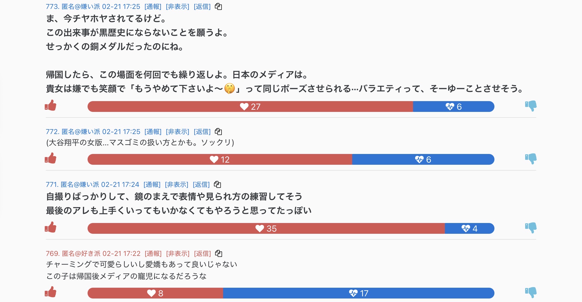The width and height of the screenshot is (582, 302).
Task: Hide comment 773 via 非表示 link
Action: coord(178,6)
